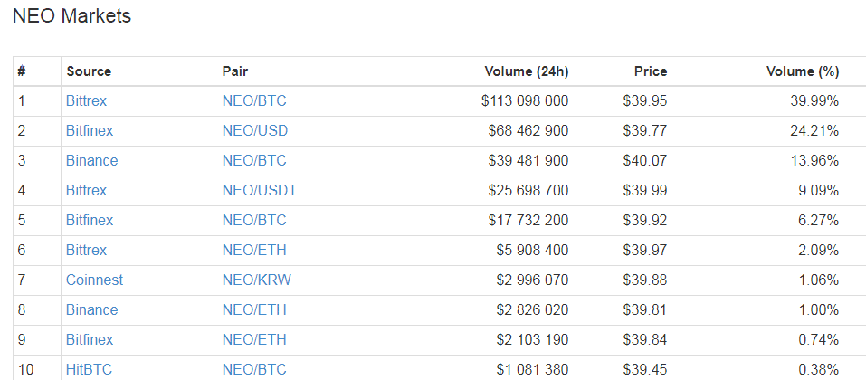
Task: Sort table by Volume (24h) header
Action: [x=527, y=71]
